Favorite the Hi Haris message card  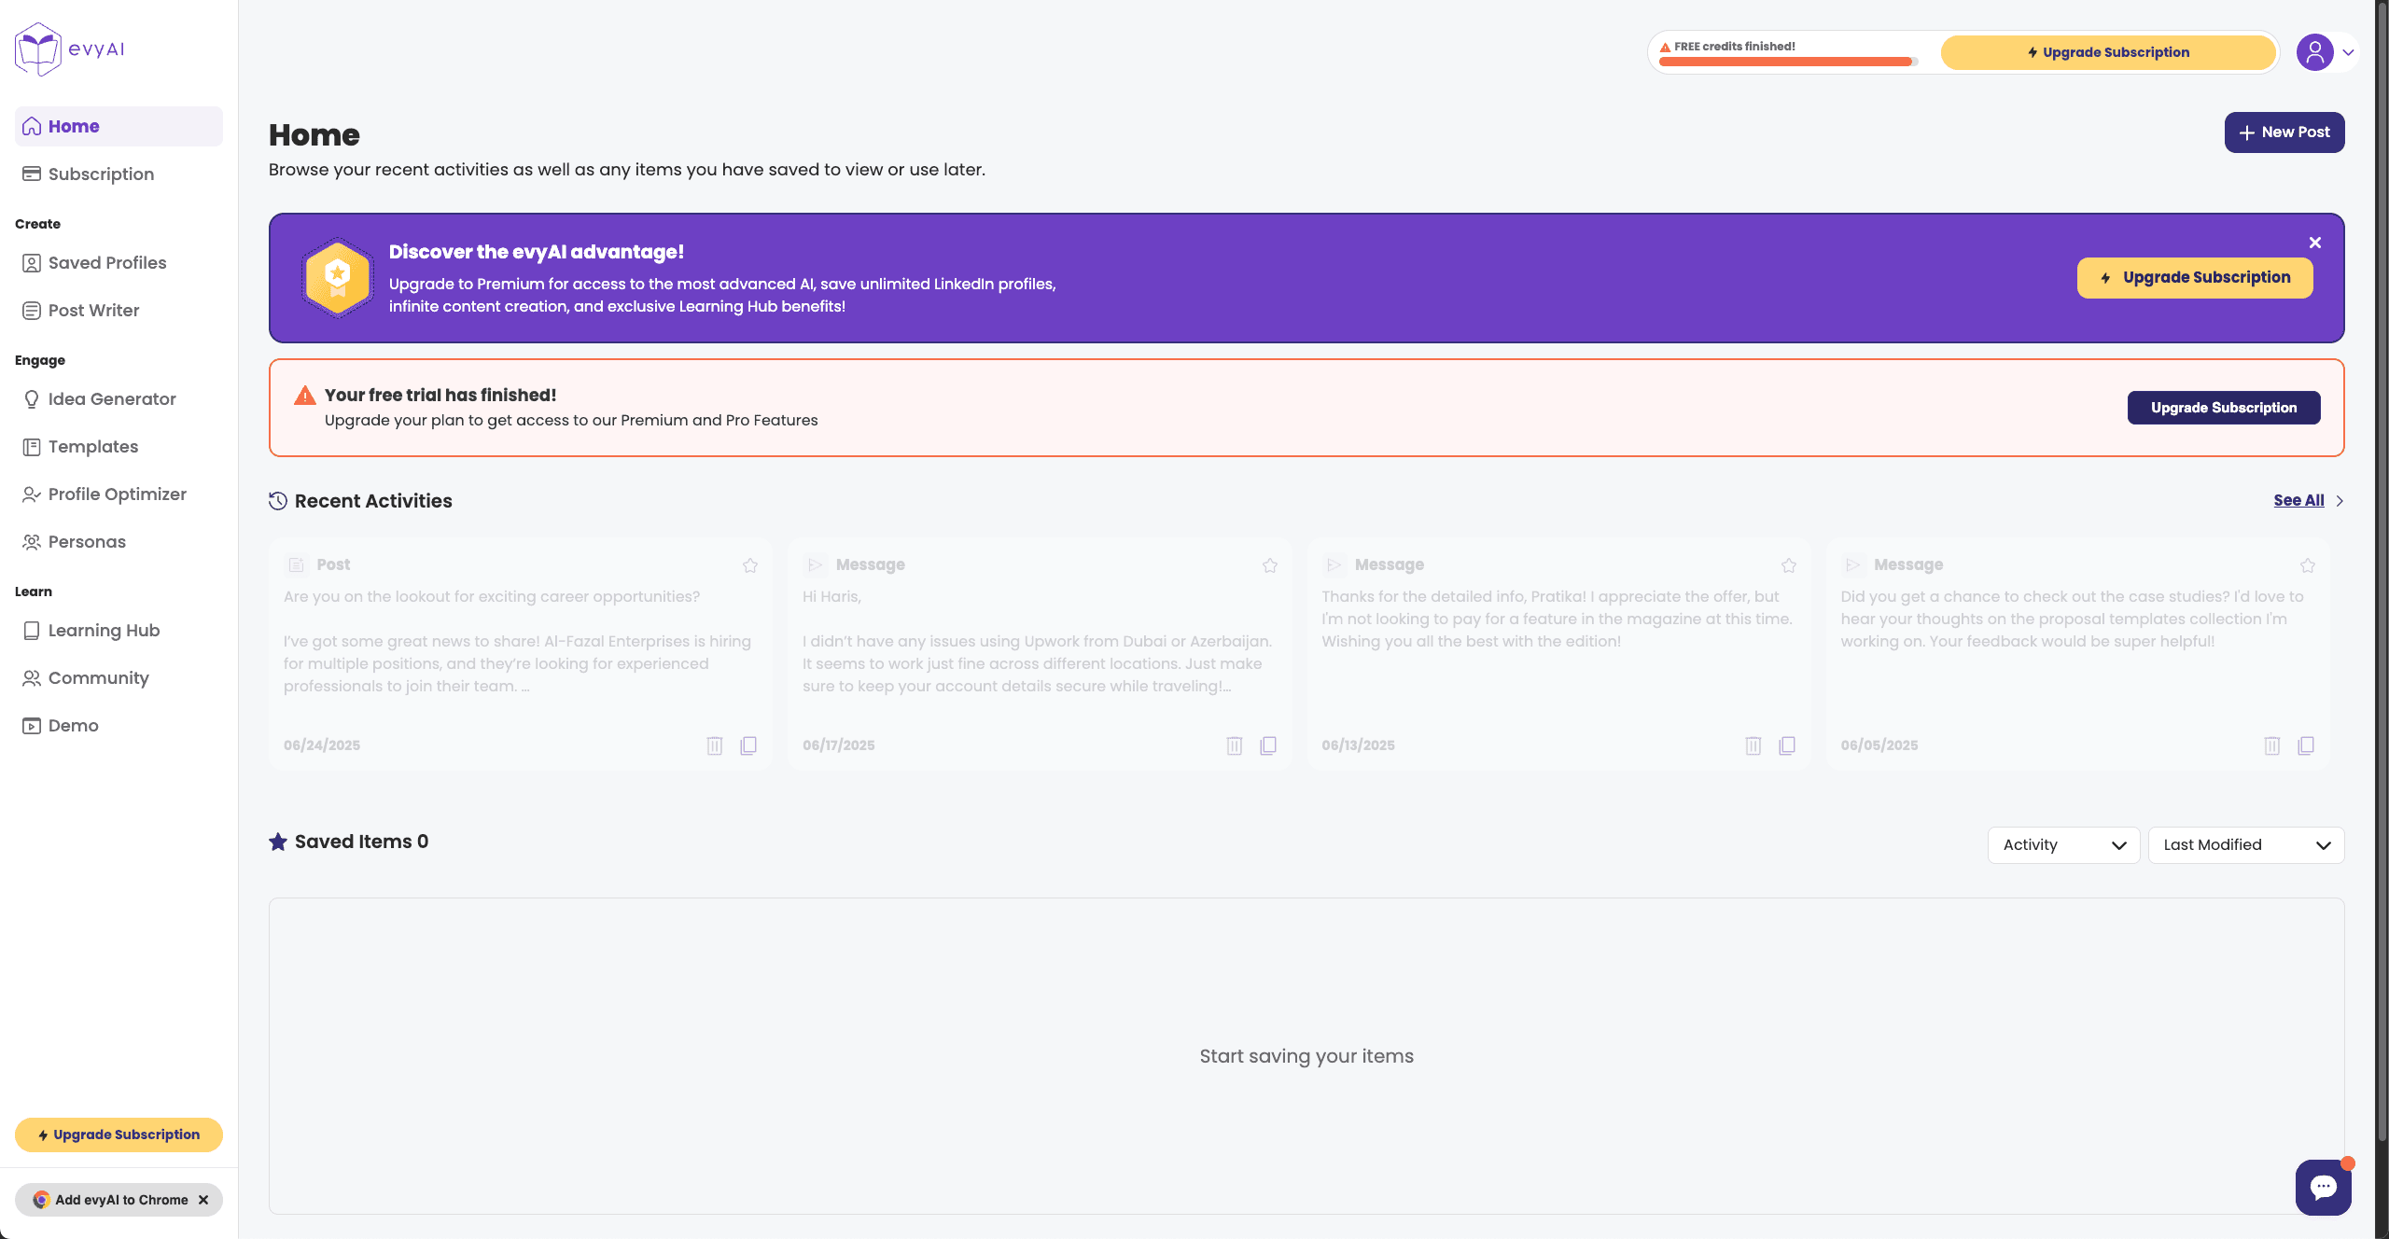pos(1268,564)
